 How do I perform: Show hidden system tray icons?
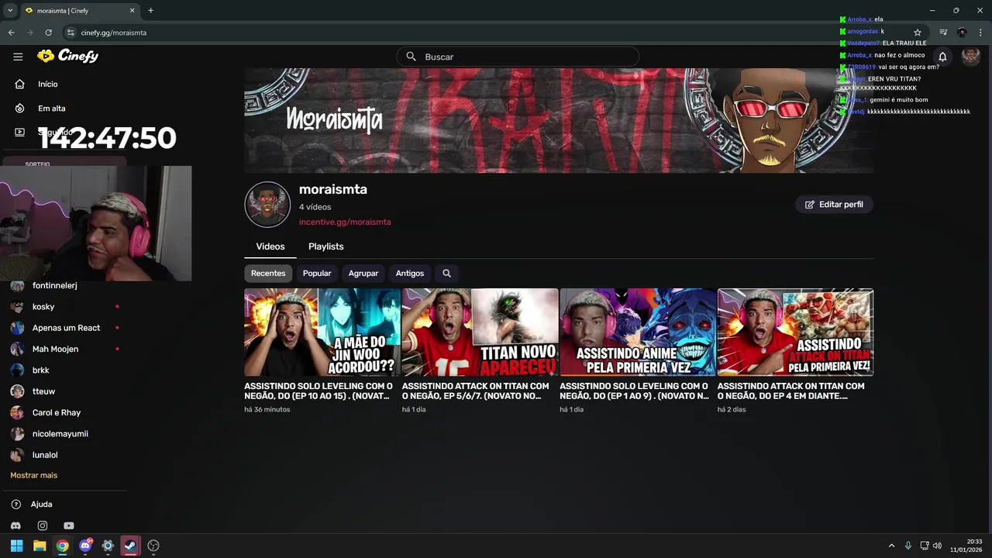click(891, 546)
